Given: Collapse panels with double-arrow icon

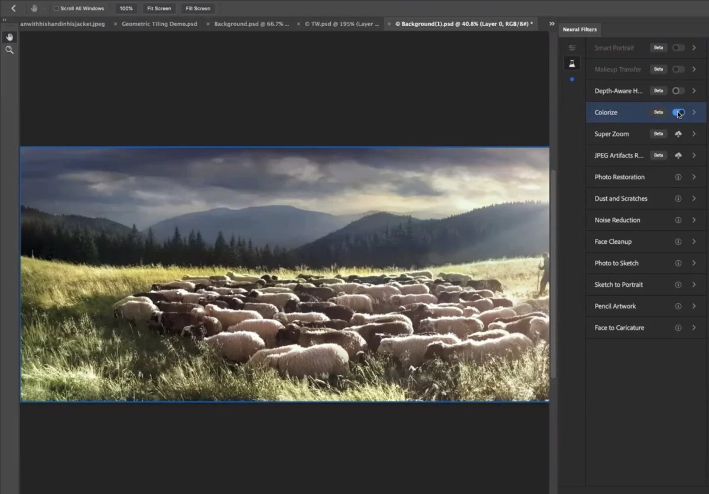Looking at the screenshot, I should click(552, 24).
